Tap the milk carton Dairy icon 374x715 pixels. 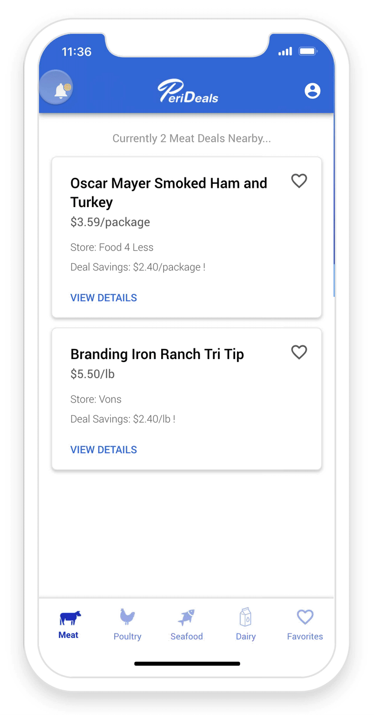coord(246,618)
